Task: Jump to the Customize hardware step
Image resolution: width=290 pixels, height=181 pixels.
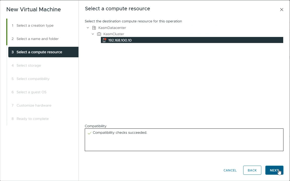Action: click(x=34, y=105)
